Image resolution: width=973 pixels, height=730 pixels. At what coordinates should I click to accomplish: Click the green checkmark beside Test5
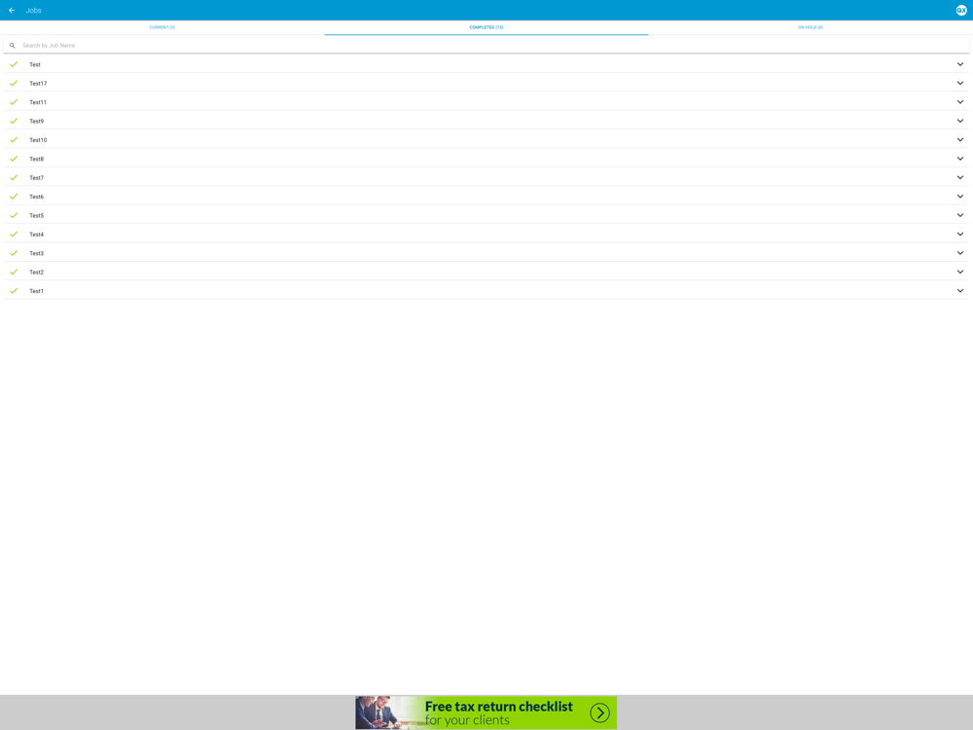pos(14,215)
